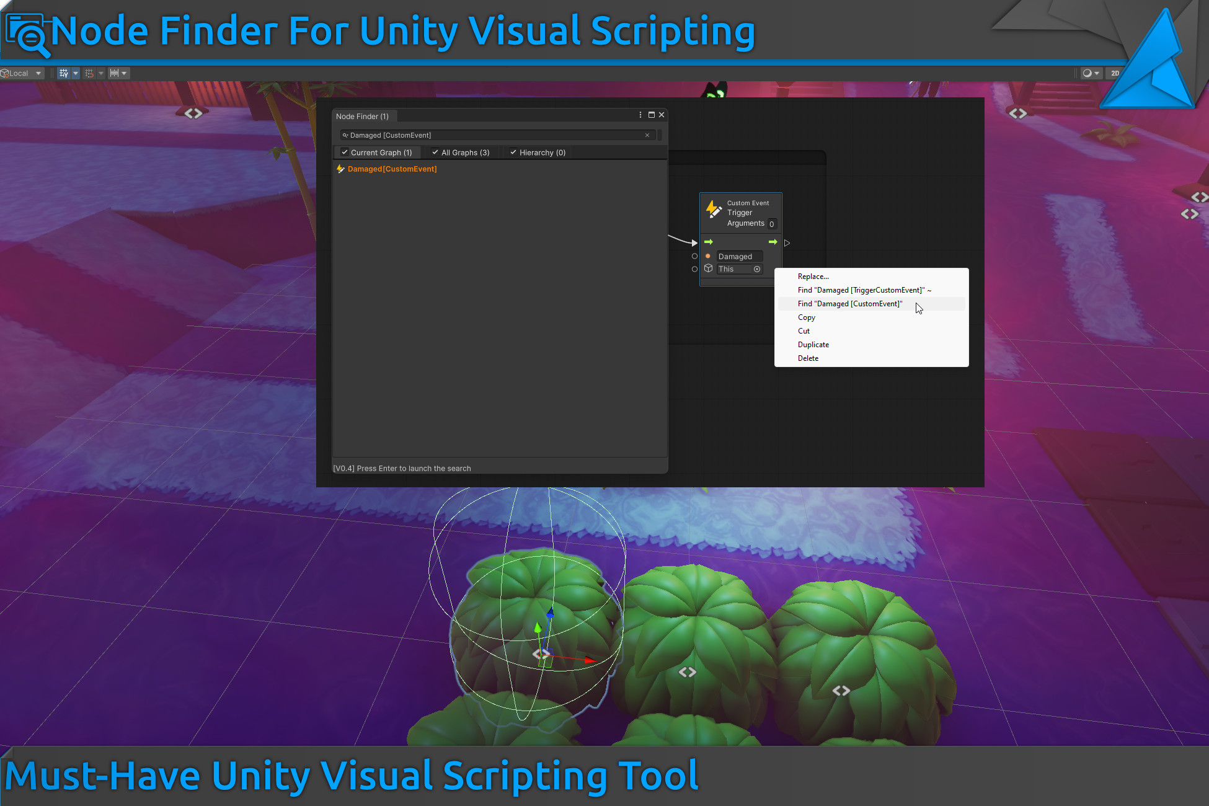Toggle the grid visibility icon

63,73
